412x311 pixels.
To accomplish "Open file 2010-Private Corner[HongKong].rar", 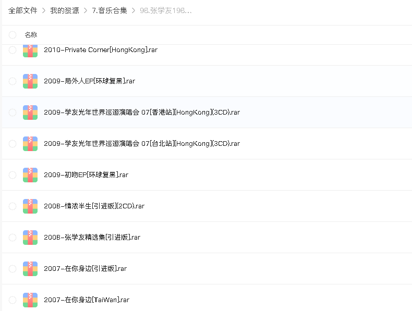I will click(x=101, y=50).
